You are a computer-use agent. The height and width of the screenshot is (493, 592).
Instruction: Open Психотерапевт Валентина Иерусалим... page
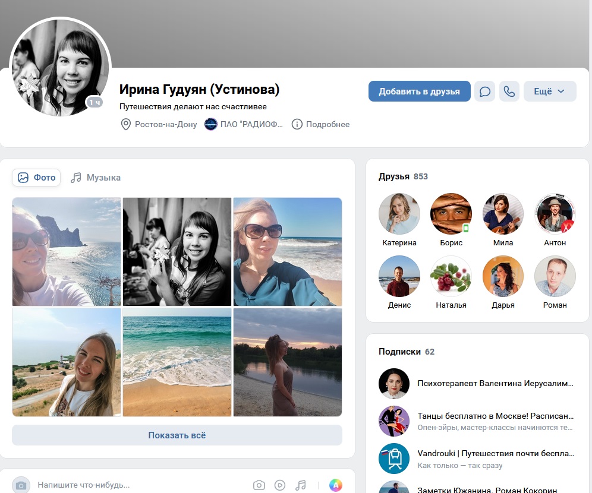tap(495, 383)
